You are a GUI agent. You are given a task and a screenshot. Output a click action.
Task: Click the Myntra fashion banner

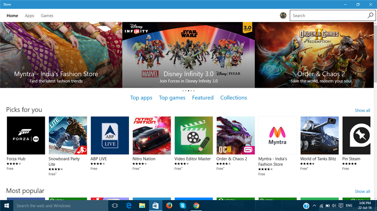point(61,55)
